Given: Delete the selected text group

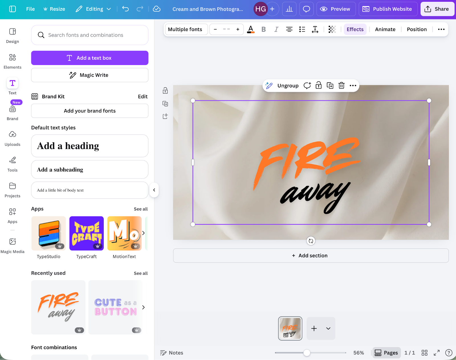Looking at the screenshot, I should point(341,85).
